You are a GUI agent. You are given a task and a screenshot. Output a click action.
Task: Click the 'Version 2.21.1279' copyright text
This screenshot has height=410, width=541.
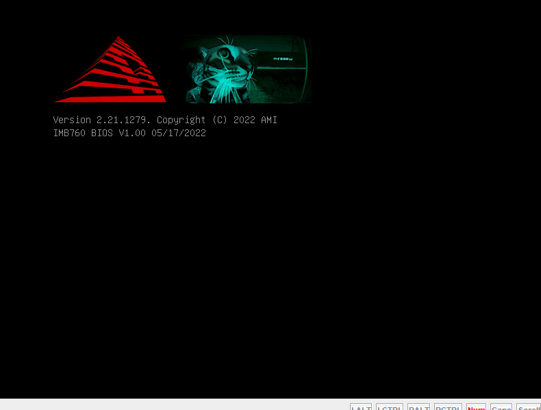165,120
